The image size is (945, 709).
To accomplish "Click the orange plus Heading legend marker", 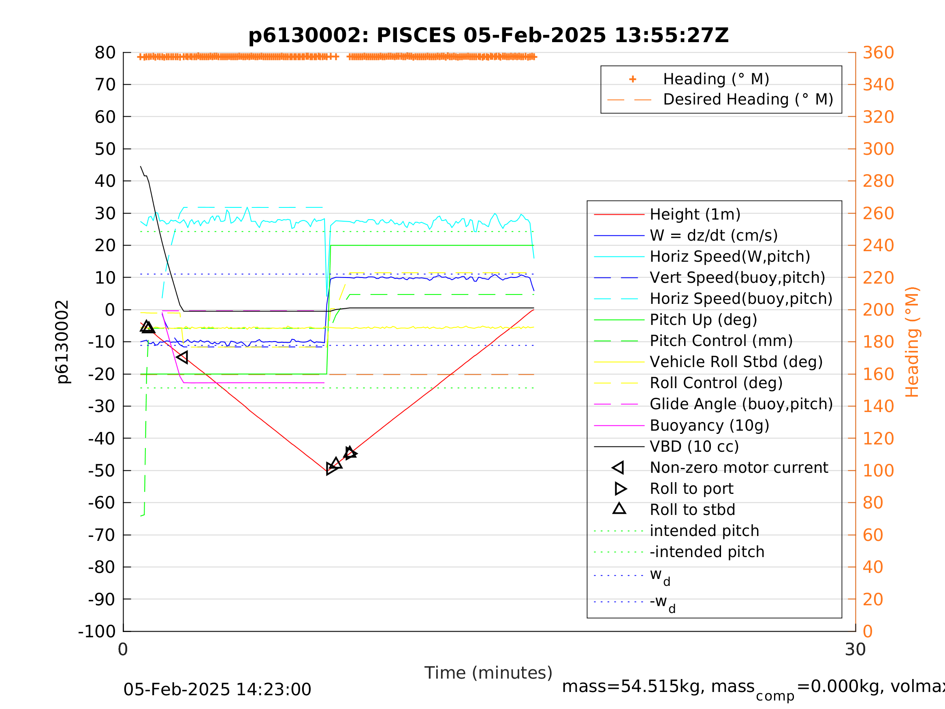I will (633, 79).
